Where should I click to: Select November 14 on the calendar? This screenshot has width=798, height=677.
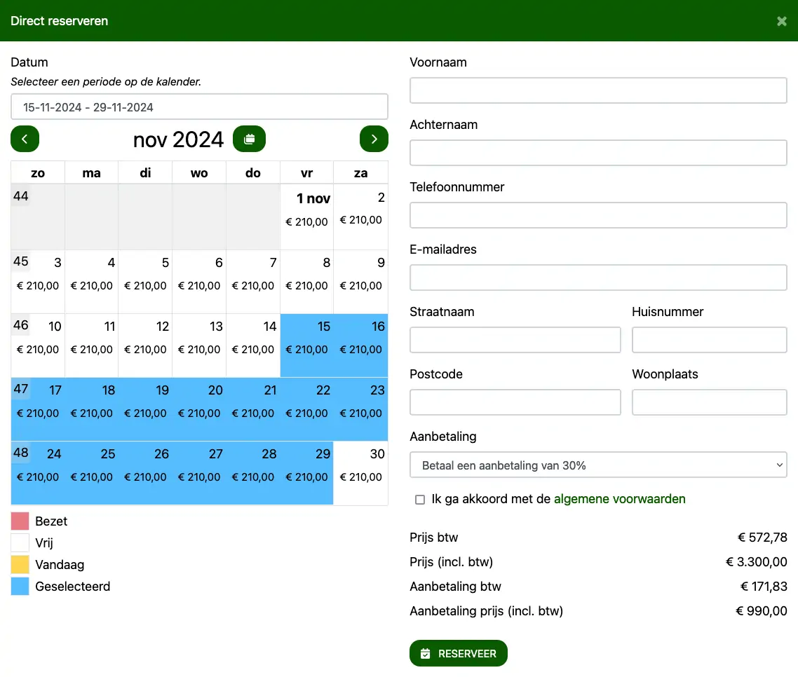click(x=253, y=346)
